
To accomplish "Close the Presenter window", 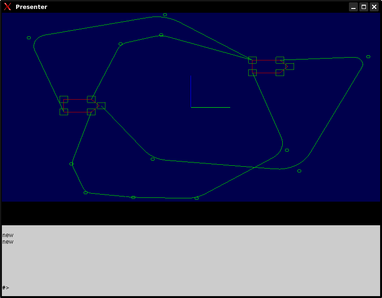I will click(374, 7).
